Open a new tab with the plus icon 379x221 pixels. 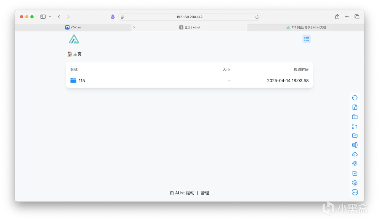coord(347,17)
